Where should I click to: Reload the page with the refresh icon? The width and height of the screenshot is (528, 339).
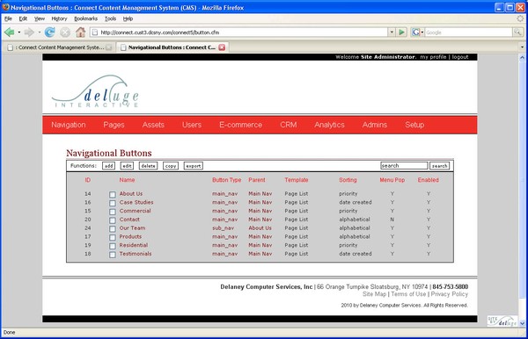(50, 32)
